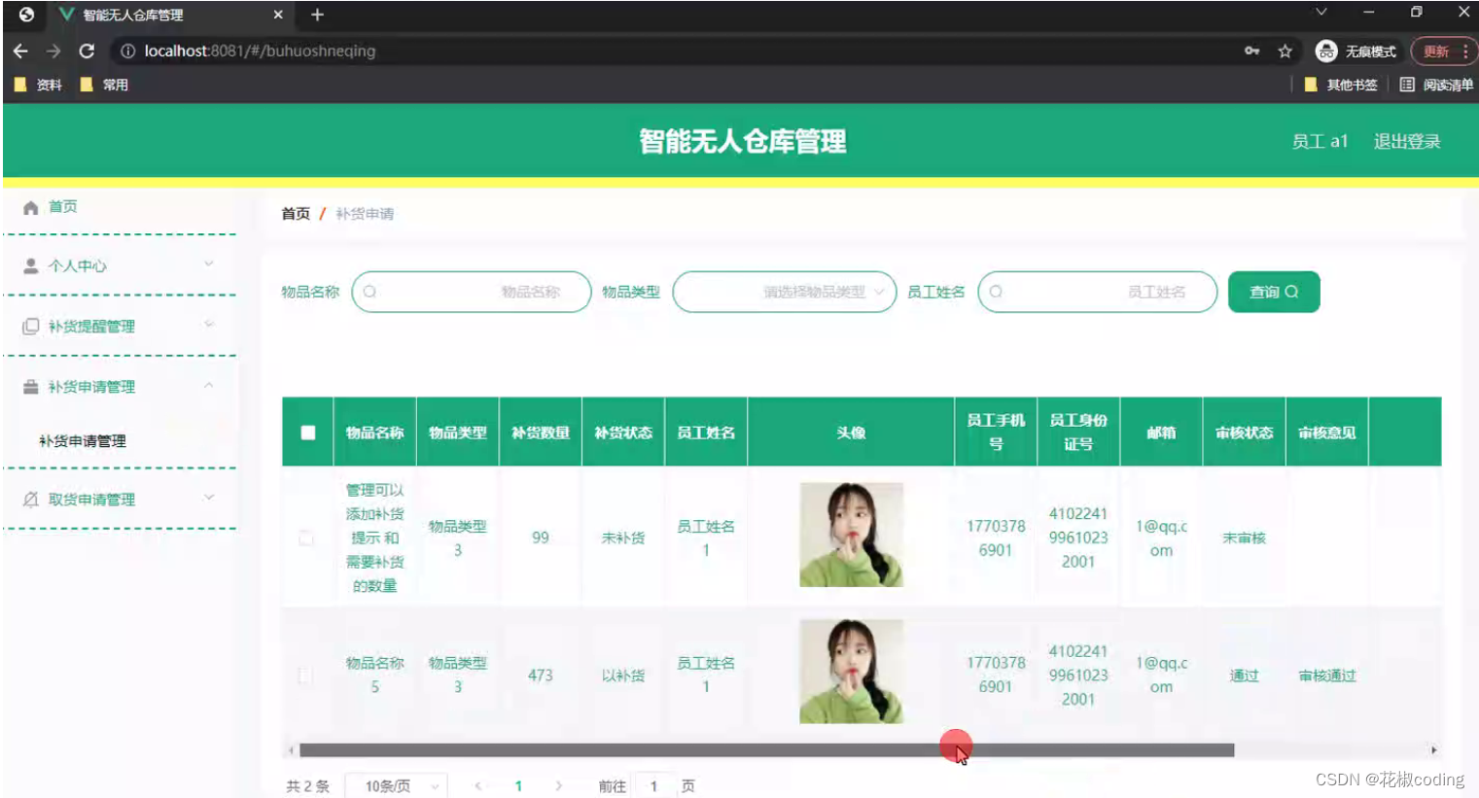This screenshot has width=1479, height=798.
Task: Open the 补货申请管理 submenu item
Action: 83,441
